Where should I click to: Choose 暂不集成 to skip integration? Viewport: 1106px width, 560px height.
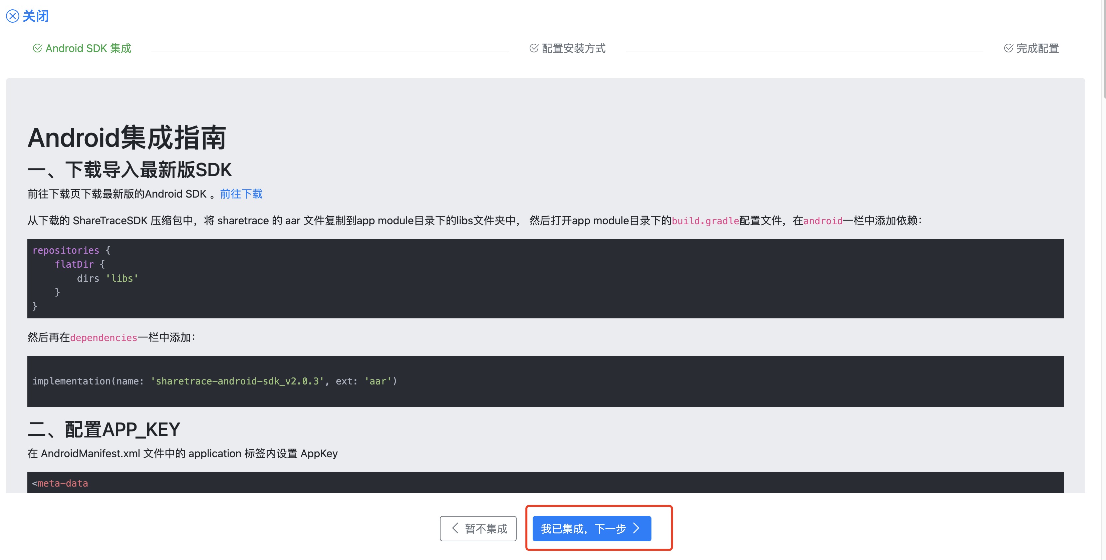pyautogui.click(x=478, y=528)
